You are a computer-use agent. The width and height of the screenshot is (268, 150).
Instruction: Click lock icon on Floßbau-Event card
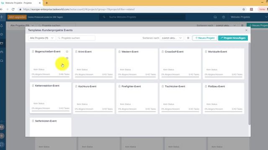pos(206,86)
